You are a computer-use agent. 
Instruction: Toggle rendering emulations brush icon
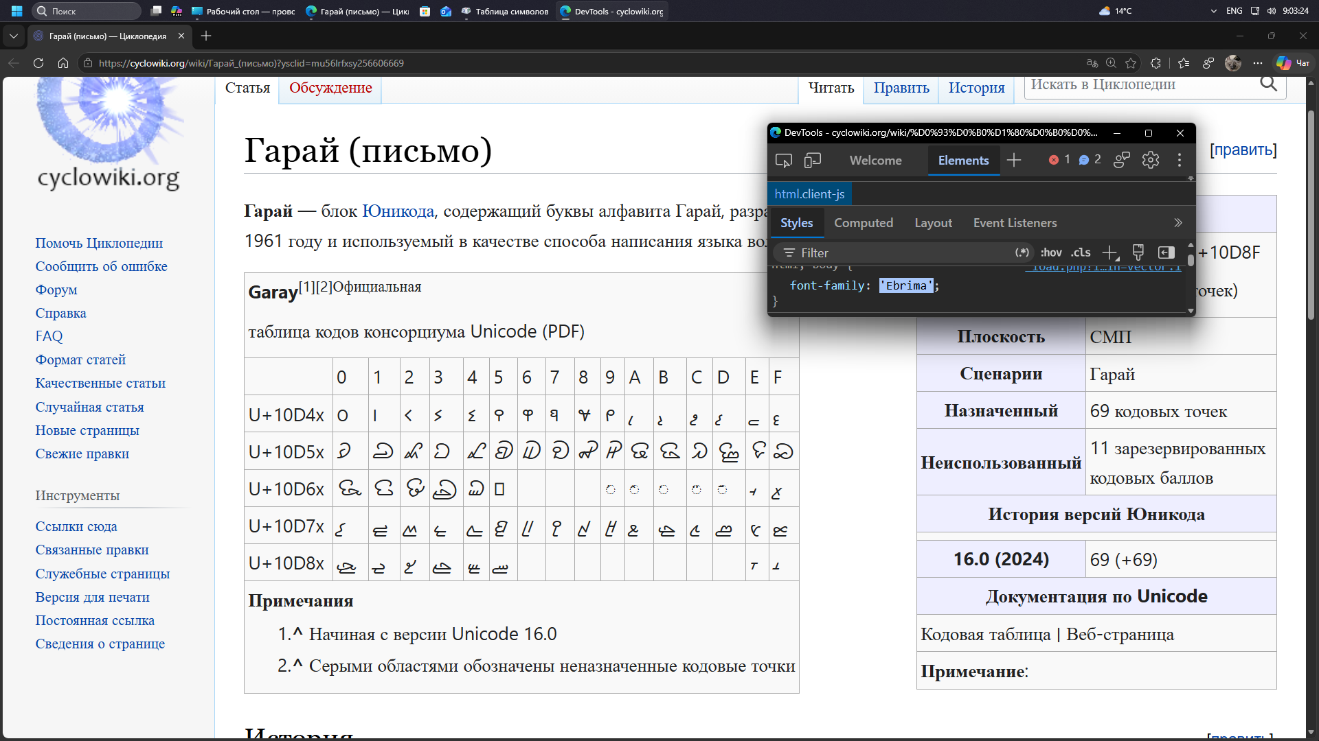(1138, 252)
